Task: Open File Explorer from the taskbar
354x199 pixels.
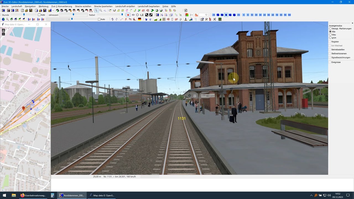Action: pos(14,195)
